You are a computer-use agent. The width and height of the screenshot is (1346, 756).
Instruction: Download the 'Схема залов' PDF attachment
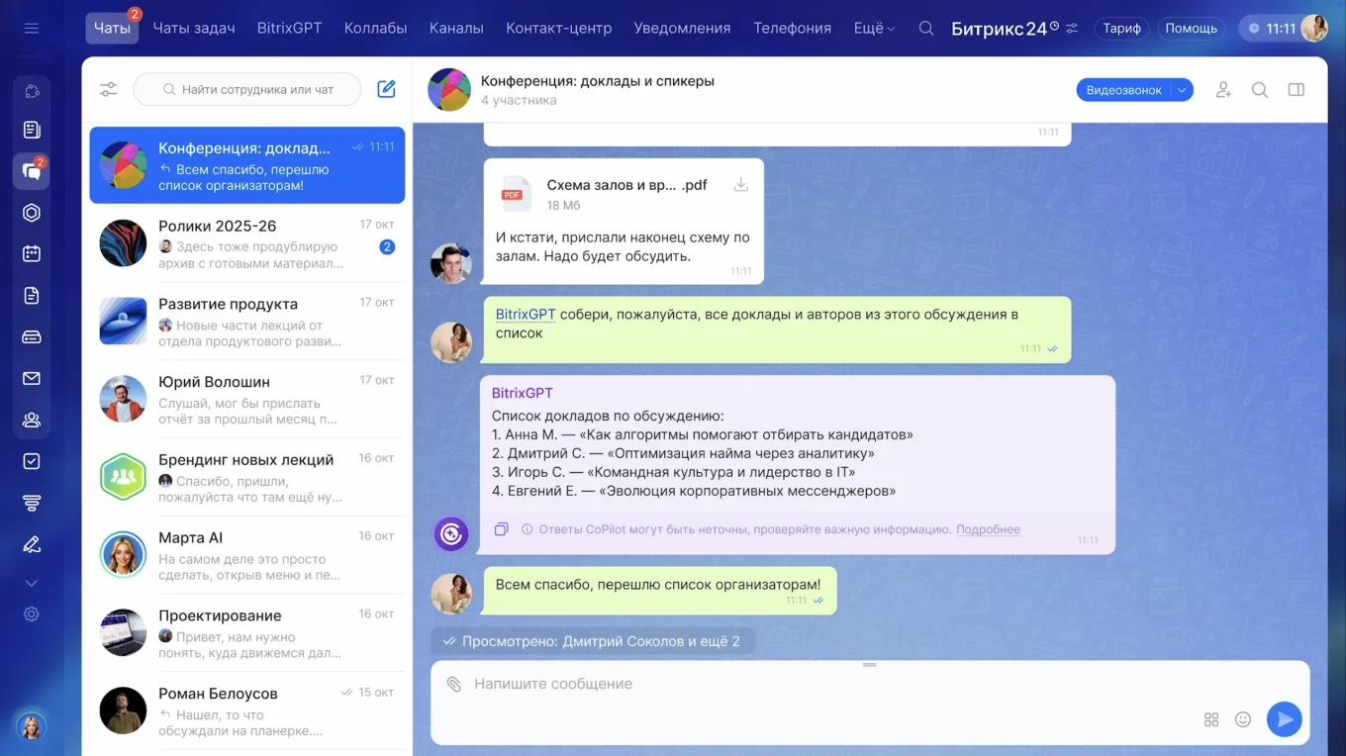740,184
